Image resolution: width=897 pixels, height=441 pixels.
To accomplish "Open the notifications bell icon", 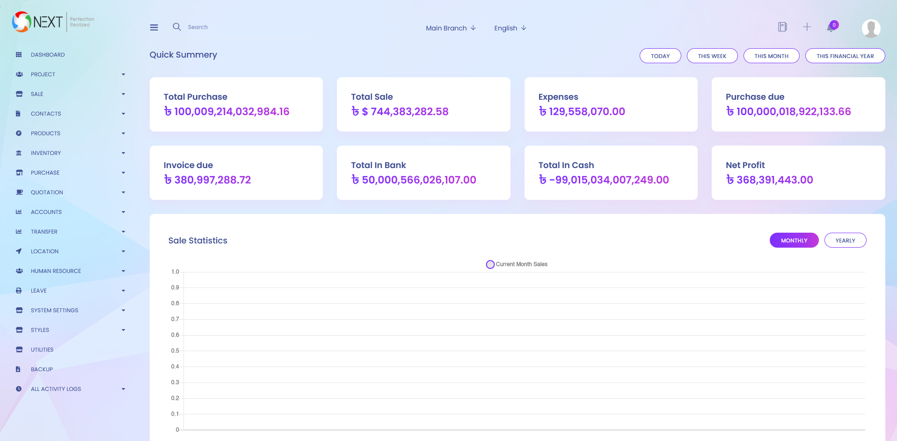I will coord(831,27).
